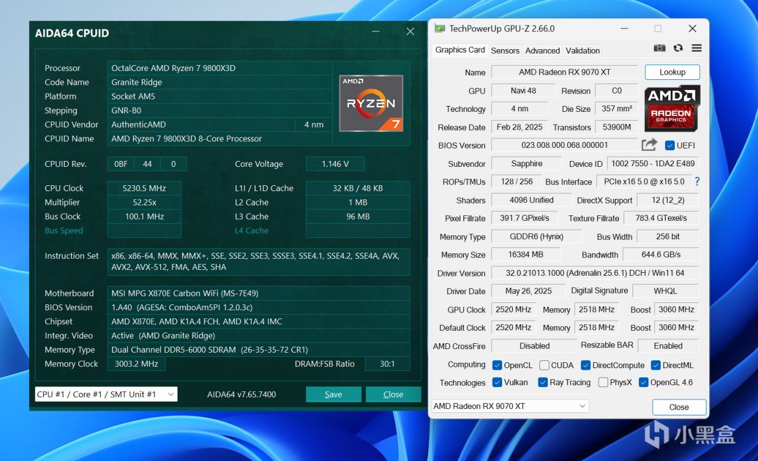Click the GDDR6 (Hynix) memory type
The height and width of the screenshot is (461, 758).
tap(537, 237)
